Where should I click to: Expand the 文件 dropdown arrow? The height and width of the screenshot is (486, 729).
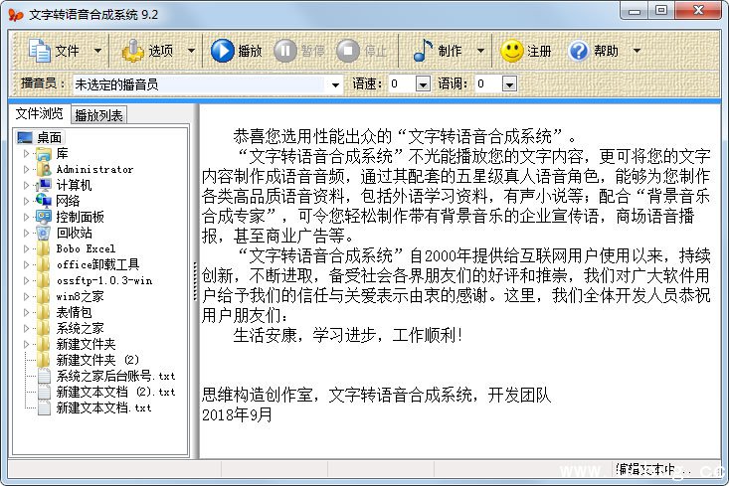pos(97,51)
